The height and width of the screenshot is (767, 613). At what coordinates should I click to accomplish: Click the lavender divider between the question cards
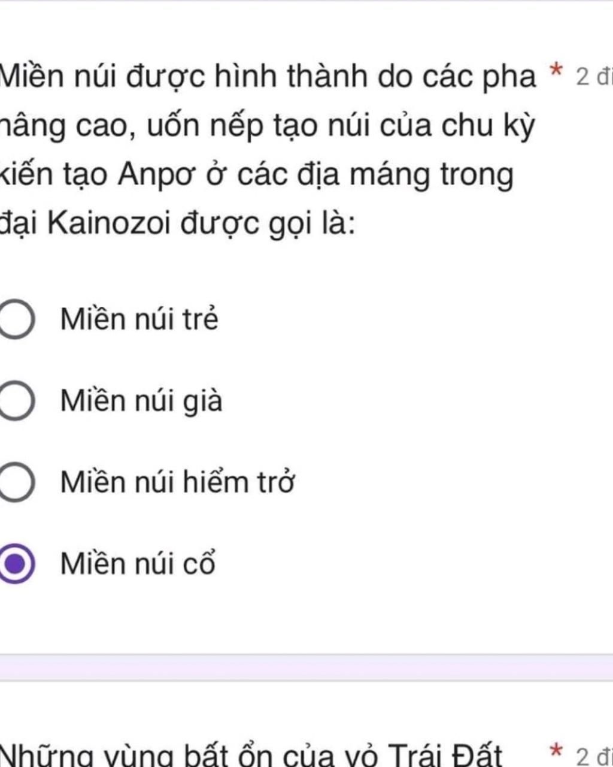306,667
